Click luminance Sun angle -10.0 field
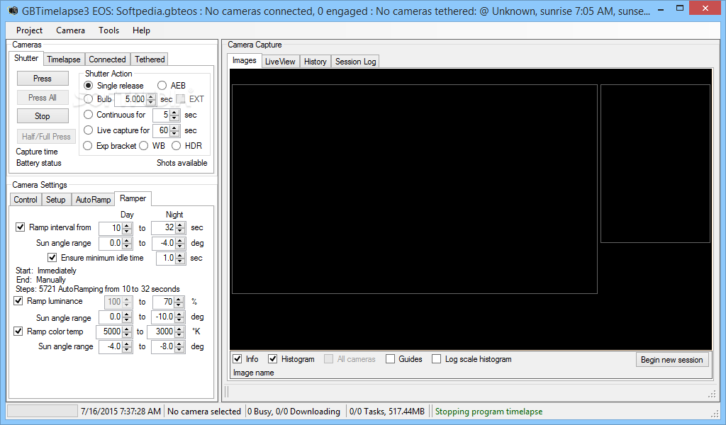726x425 pixels. (x=169, y=317)
